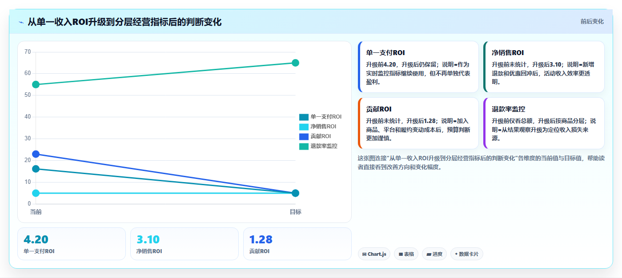Click 退款率监控 legend label

coord(324,146)
